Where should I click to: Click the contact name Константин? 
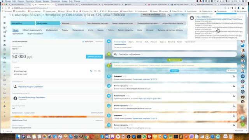[x=20, y=71]
